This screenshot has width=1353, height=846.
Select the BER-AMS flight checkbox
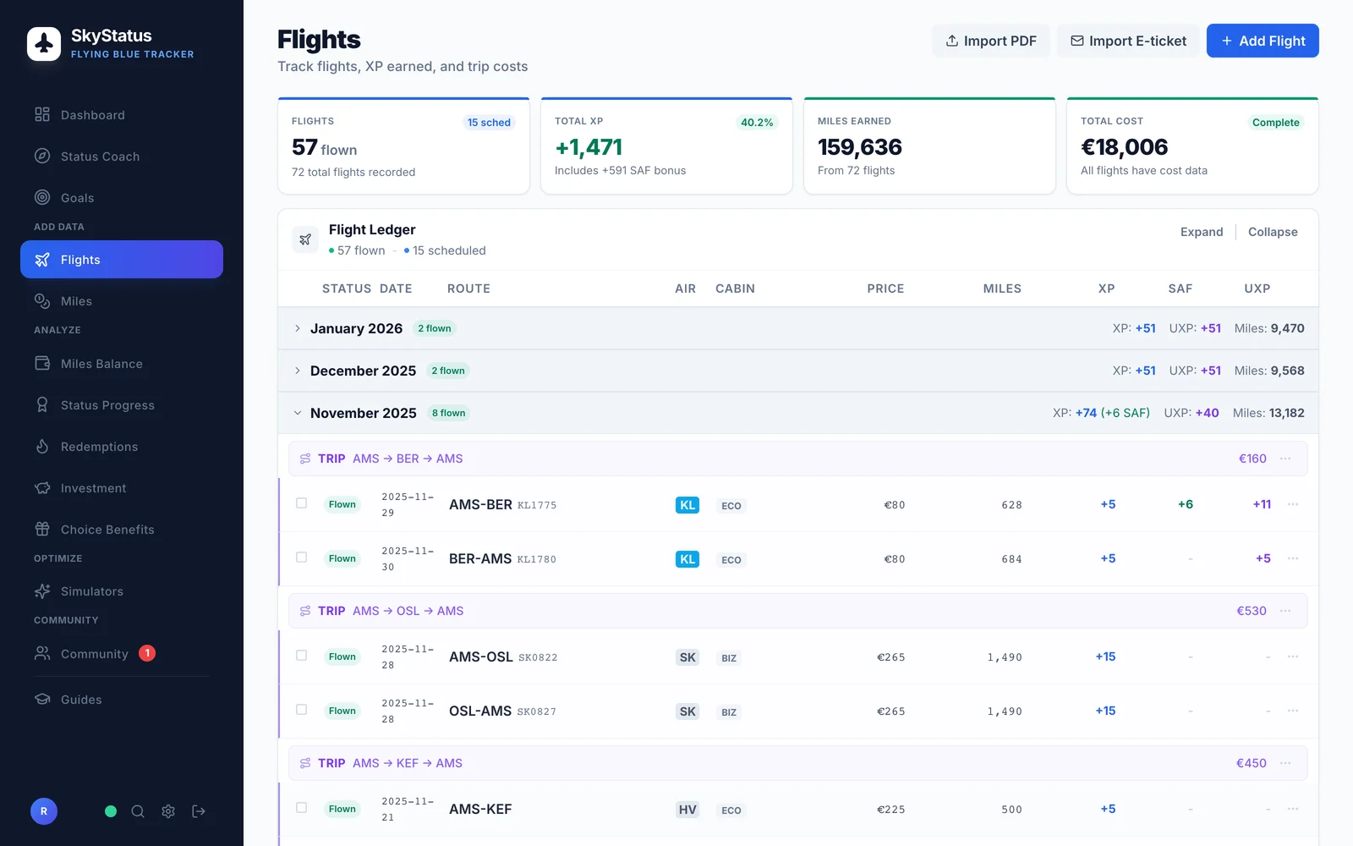[301, 558]
